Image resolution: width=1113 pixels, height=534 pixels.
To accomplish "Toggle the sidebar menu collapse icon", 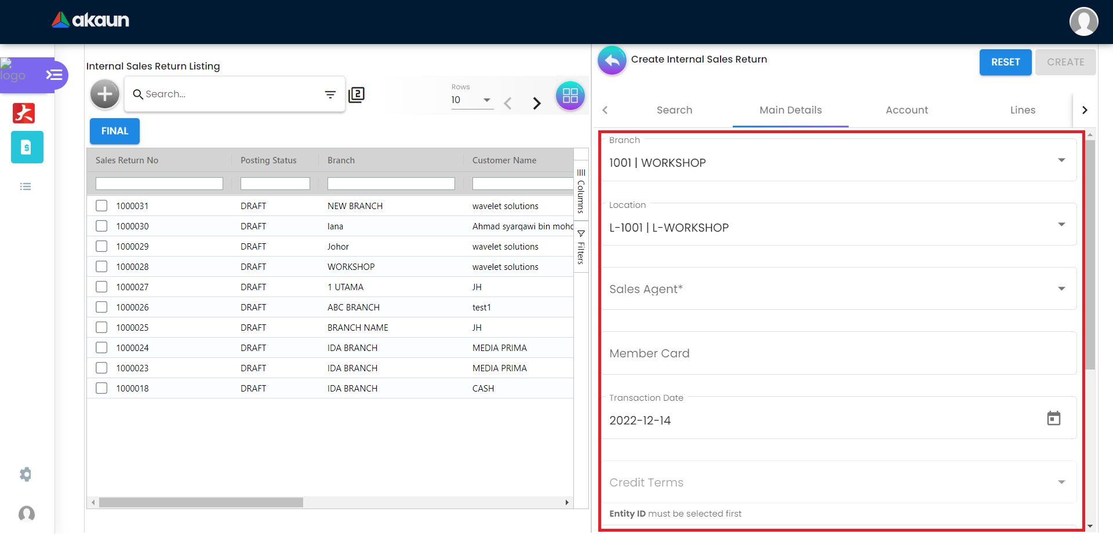I will 54,75.
